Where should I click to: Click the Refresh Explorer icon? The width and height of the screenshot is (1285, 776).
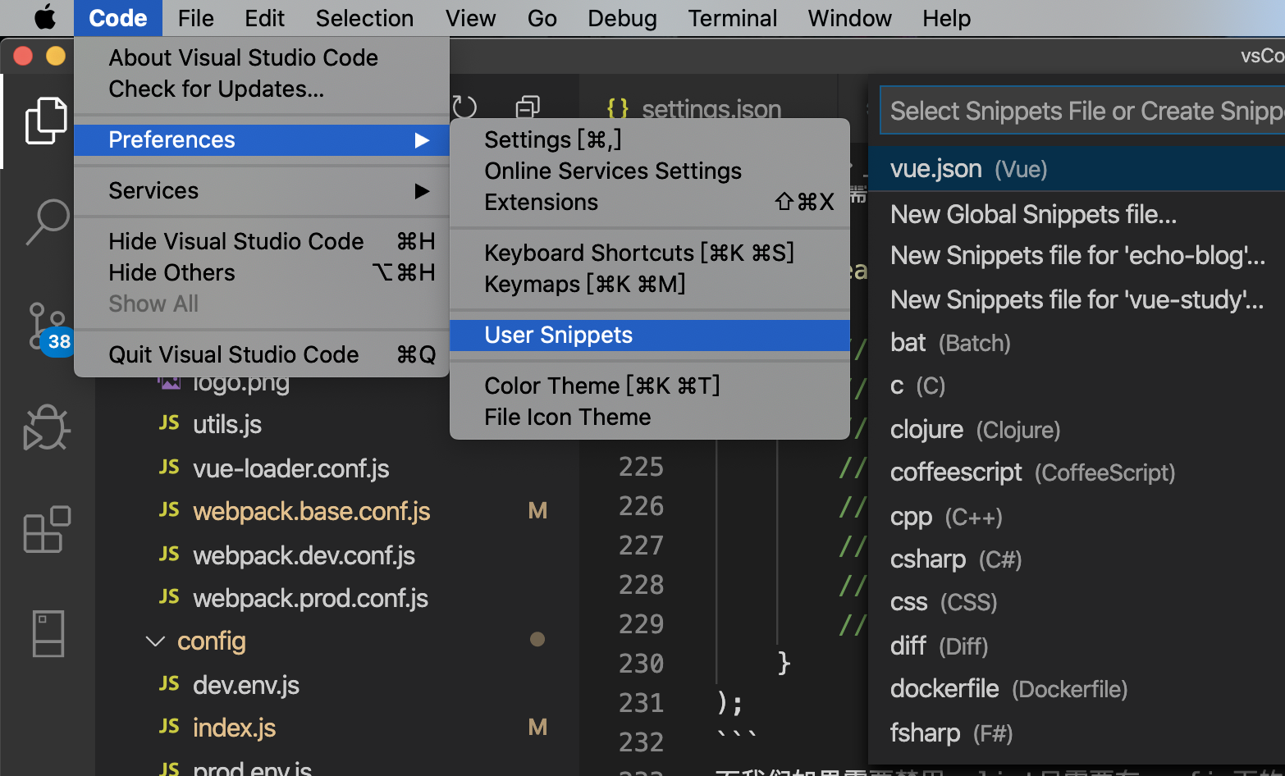point(464,107)
